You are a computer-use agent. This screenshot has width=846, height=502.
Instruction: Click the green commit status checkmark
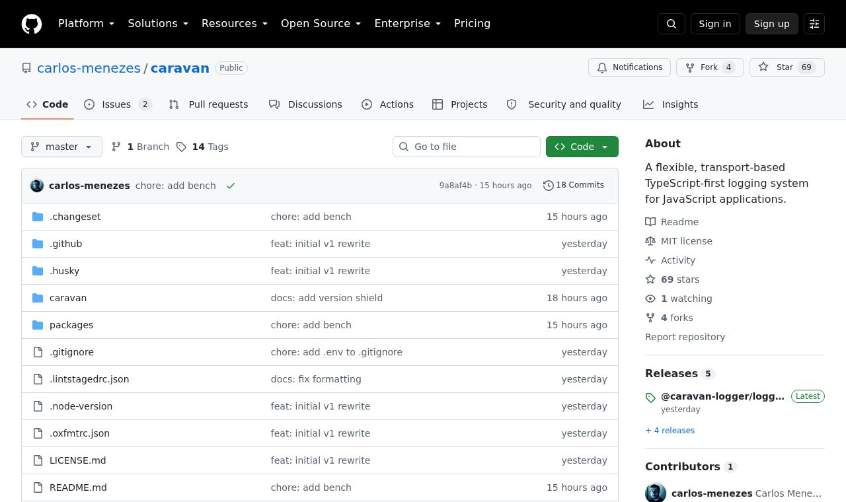pyautogui.click(x=231, y=186)
